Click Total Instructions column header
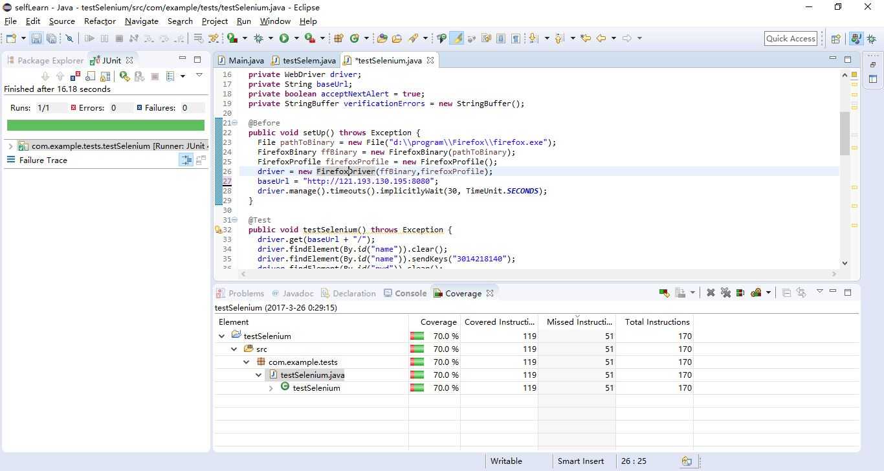 (x=654, y=322)
